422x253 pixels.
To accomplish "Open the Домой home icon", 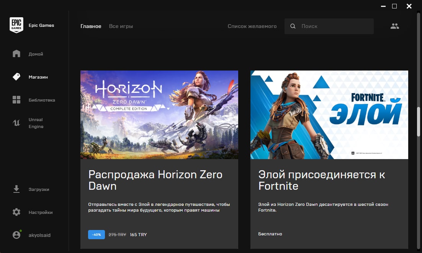I will 16,54.
